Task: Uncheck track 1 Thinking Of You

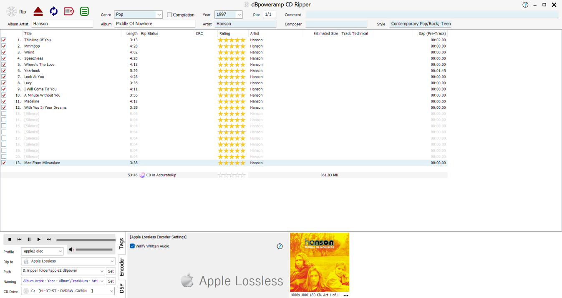Action: click(x=4, y=40)
